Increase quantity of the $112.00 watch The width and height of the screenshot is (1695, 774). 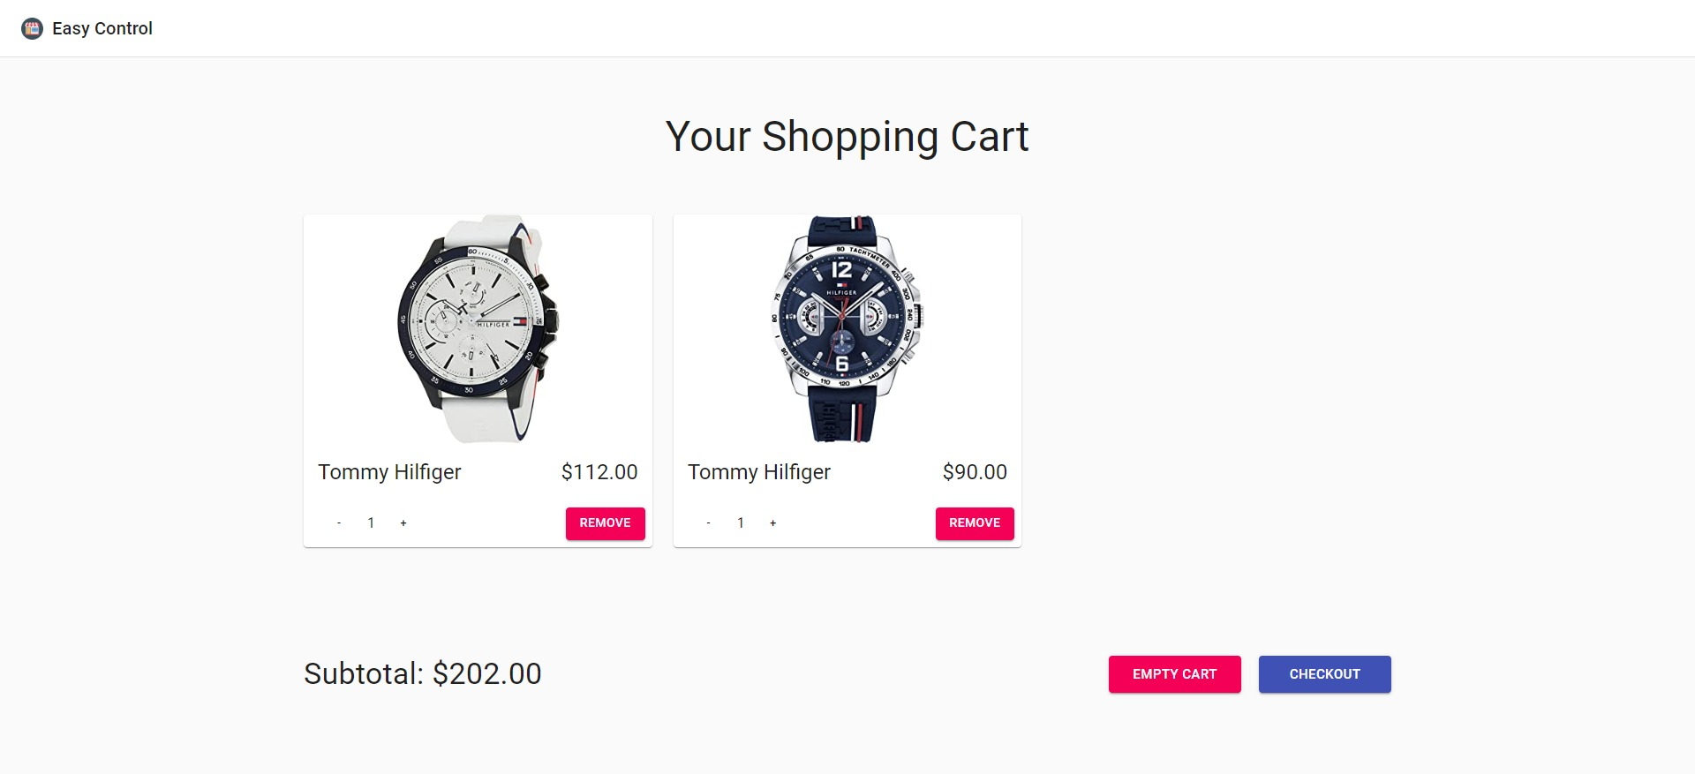coord(403,522)
